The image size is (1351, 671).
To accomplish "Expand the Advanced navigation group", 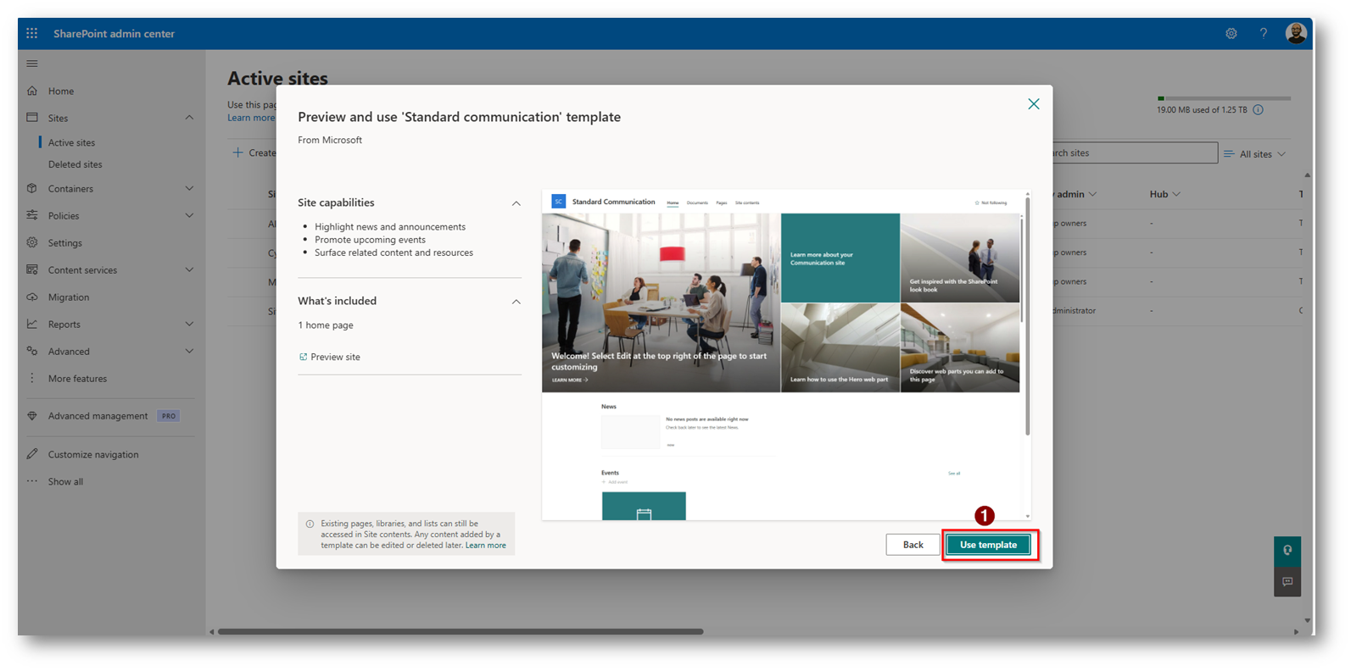I will [x=189, y=351].
